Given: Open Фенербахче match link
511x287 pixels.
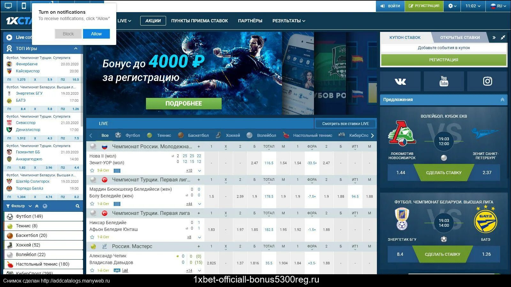Looking at the screenshot, I should (x=27, y=64).
